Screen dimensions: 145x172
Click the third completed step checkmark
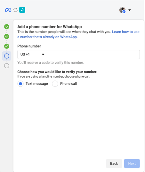point(7,46)
